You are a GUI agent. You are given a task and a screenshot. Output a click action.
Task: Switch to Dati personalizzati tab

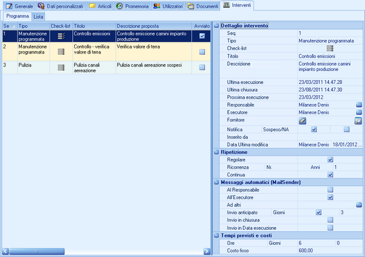(61, 6)
